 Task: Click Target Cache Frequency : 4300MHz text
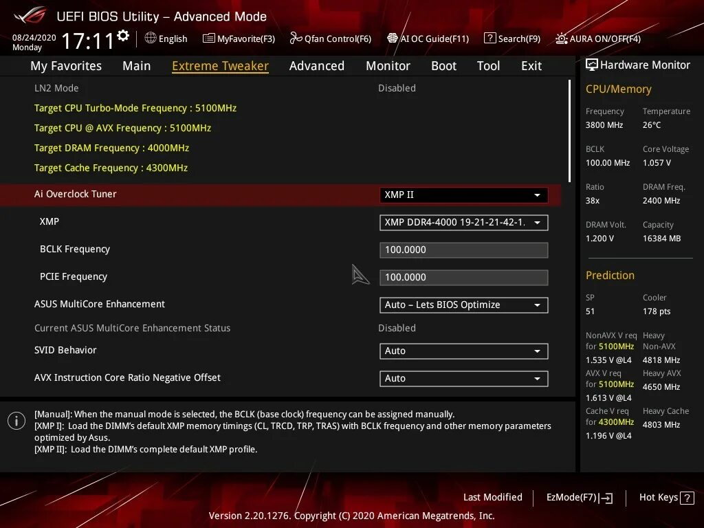(x=111, y=168)
